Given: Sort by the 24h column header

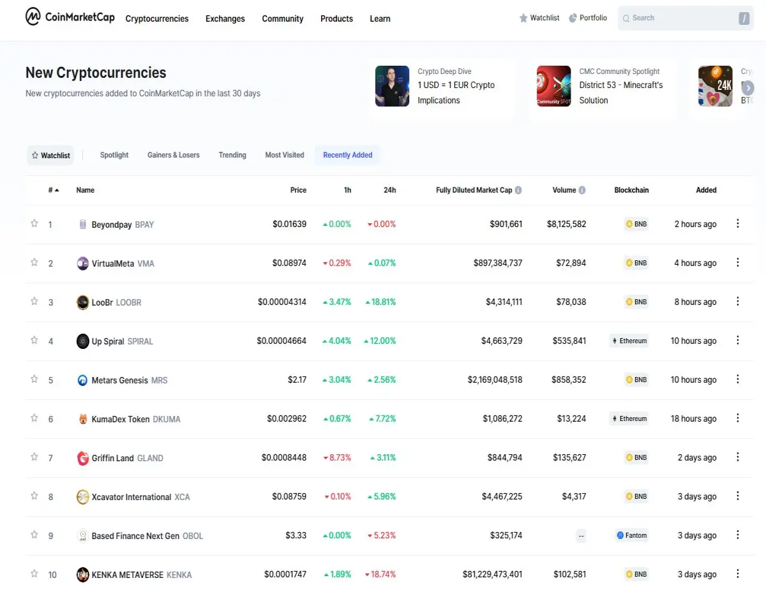Looking at the screenshot, I should pyautogui.click(x=389, y=190).
